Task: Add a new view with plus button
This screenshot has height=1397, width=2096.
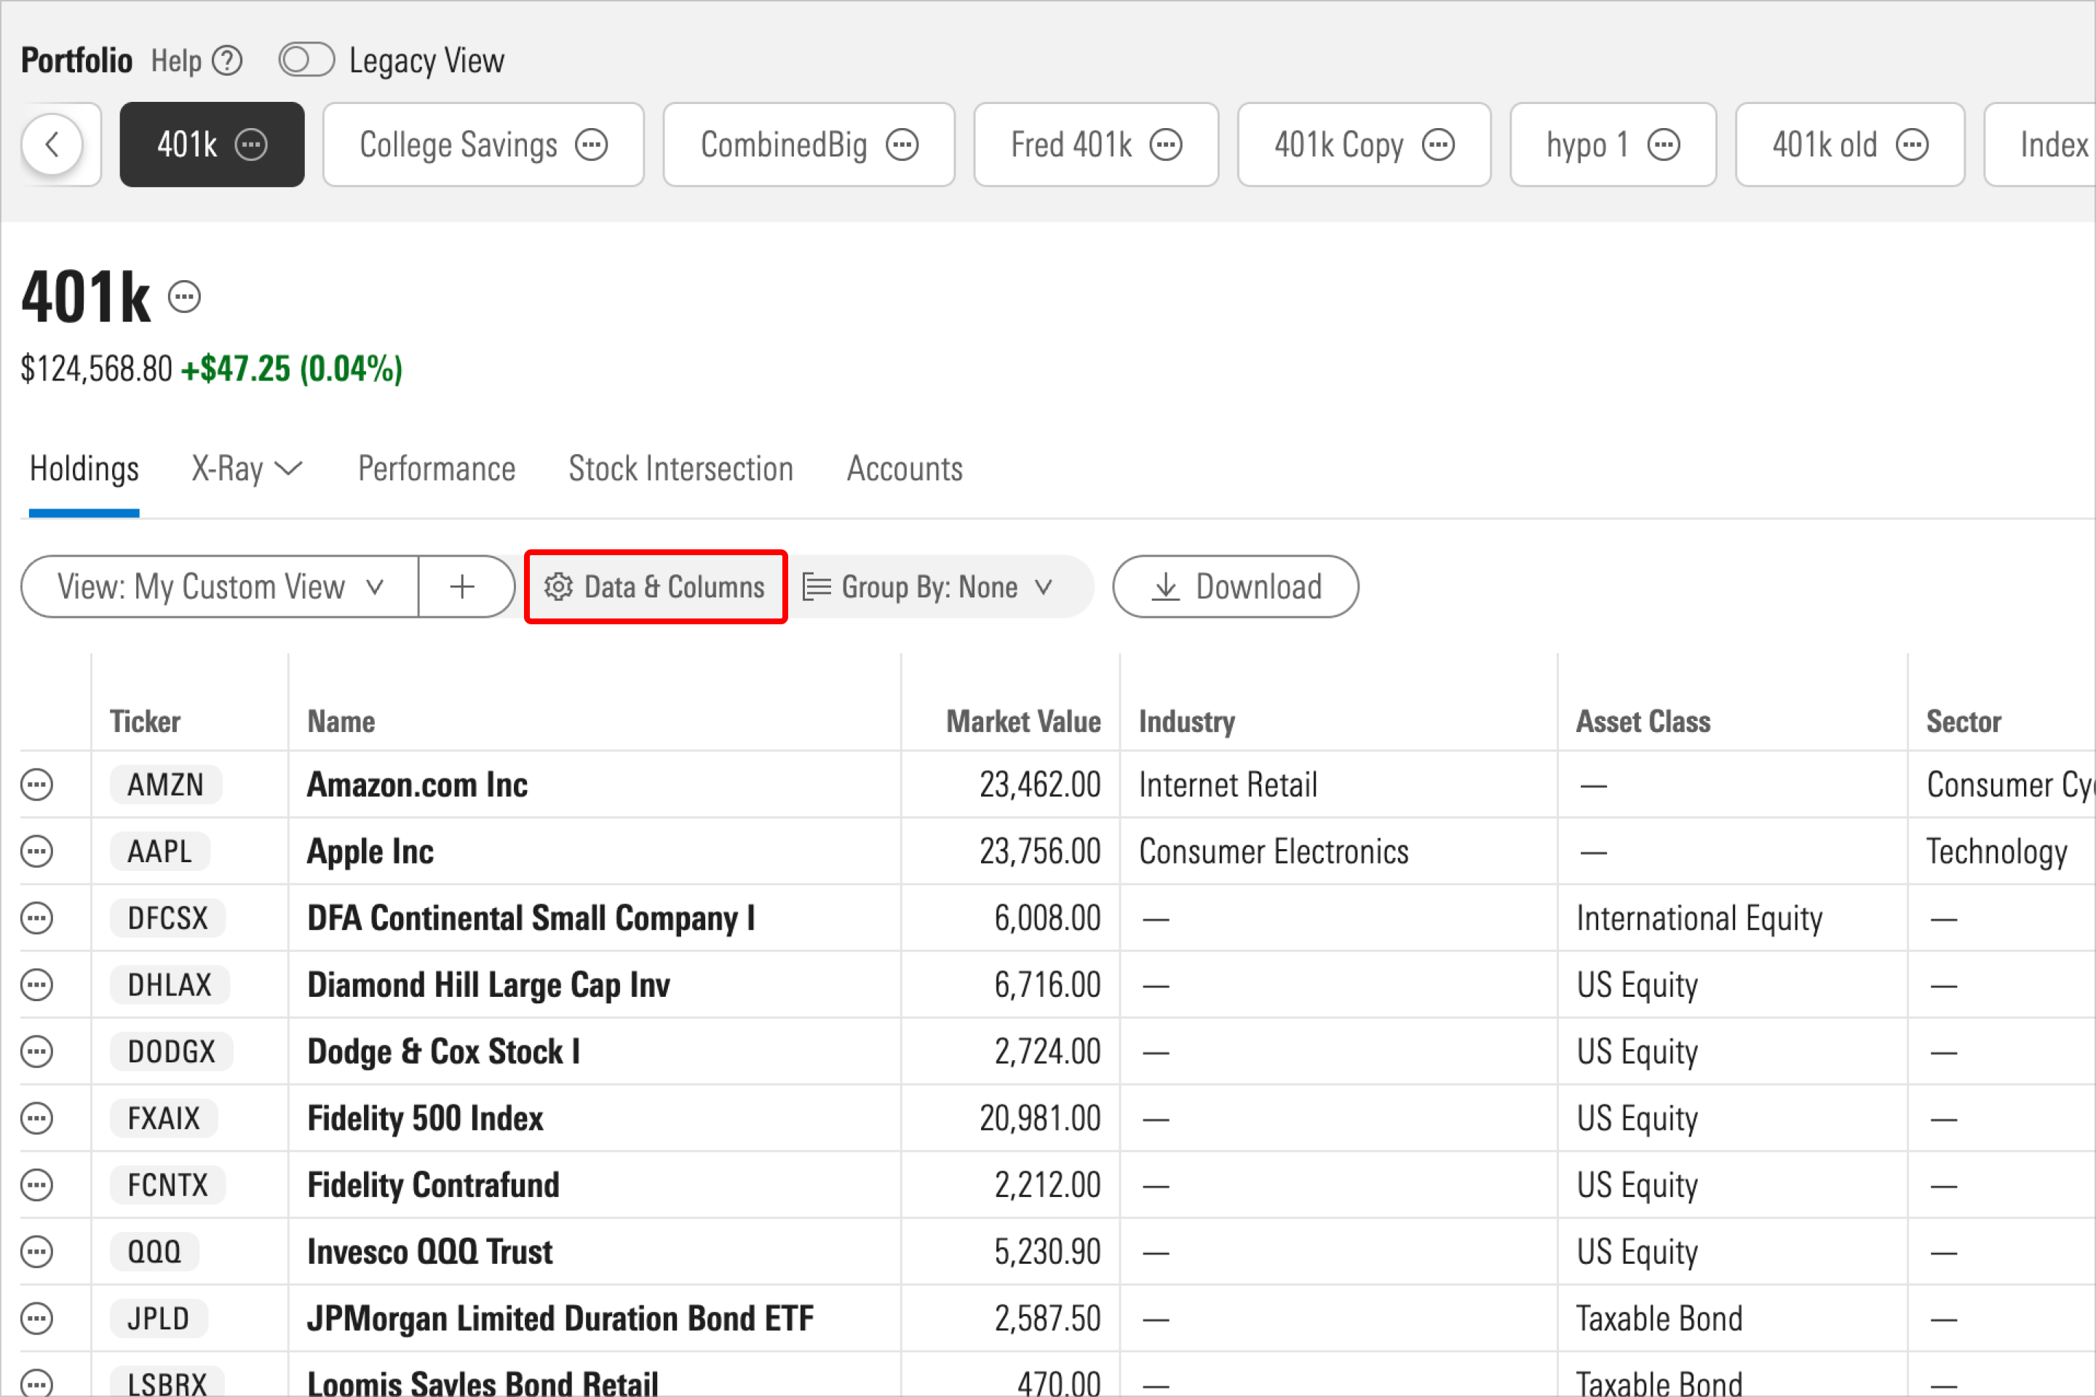Action: [x=463, y=587]
